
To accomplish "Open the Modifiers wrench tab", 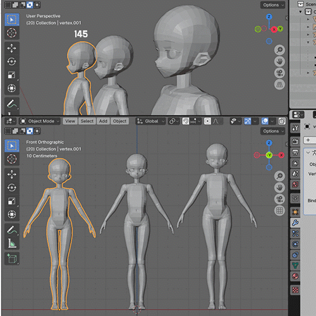I will 295,222.
